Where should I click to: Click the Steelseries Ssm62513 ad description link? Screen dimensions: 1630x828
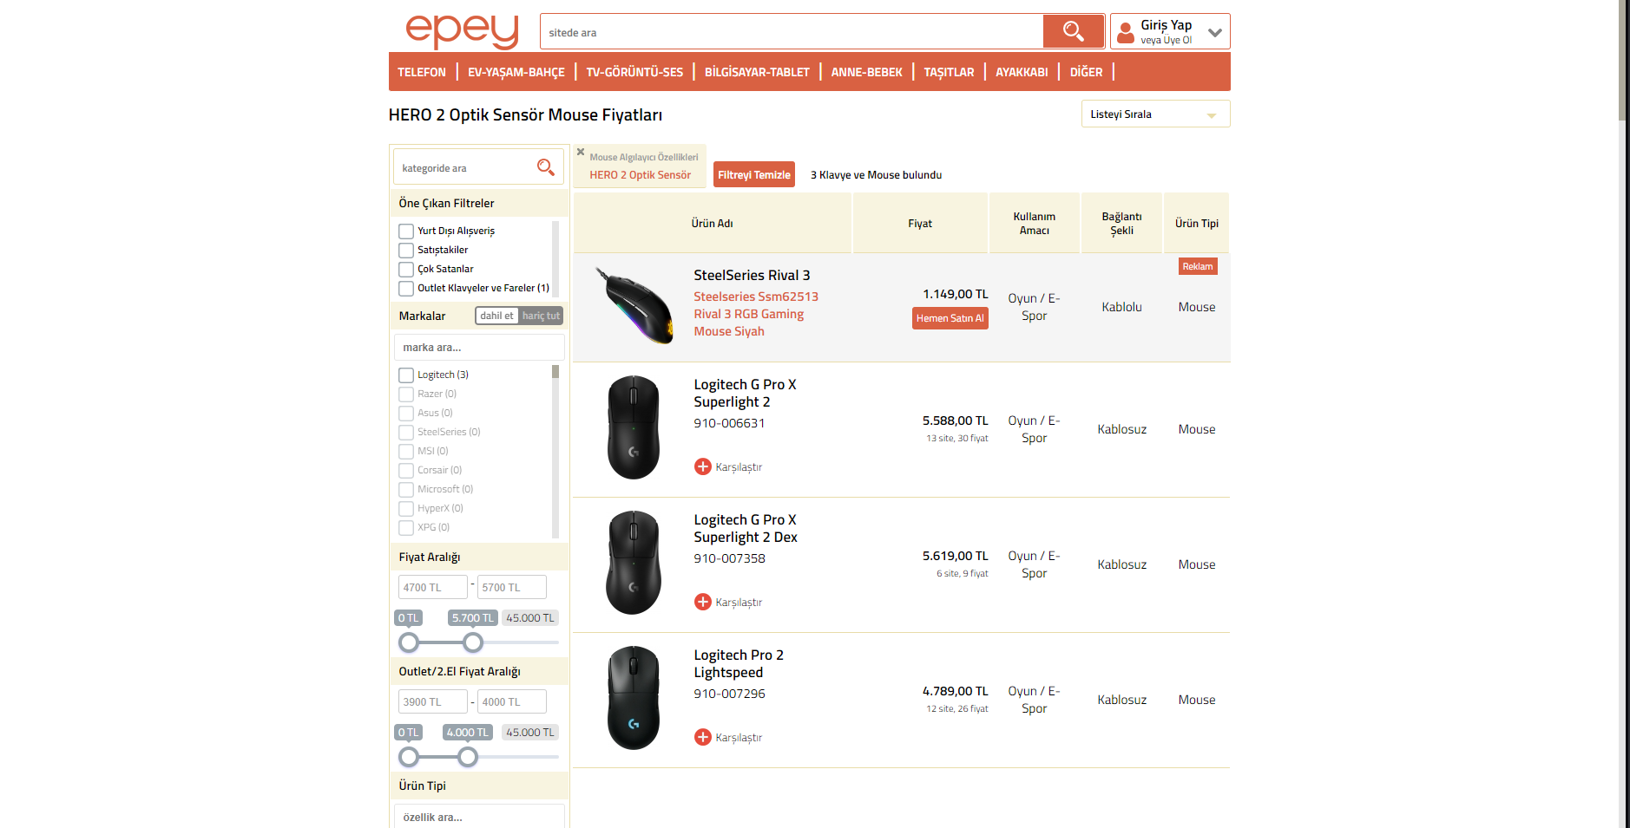pos(756,314)
